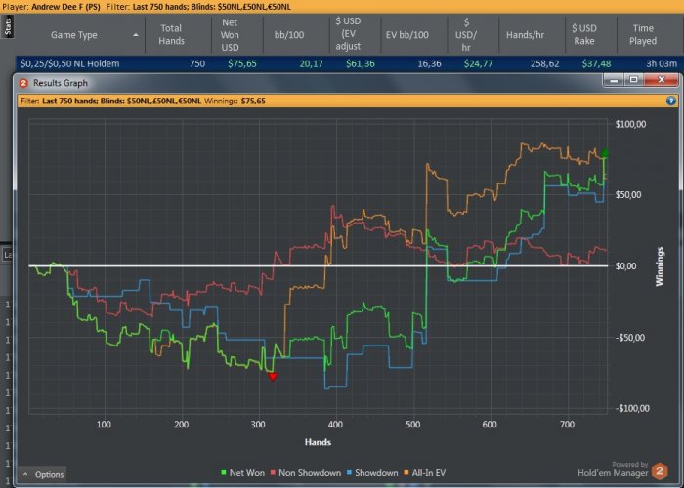The width and height of the screenshot is (684, 488).
Task: Expand the Options panel
Action: pyautogui.click(x=43, y=474)
